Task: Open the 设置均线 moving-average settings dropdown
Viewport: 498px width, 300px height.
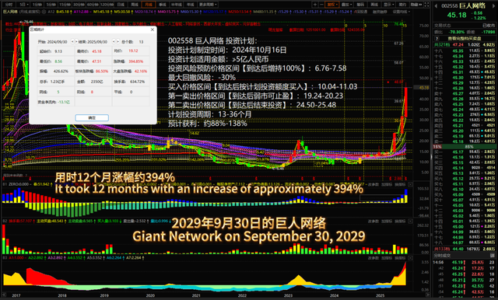Action: point(402,12)
